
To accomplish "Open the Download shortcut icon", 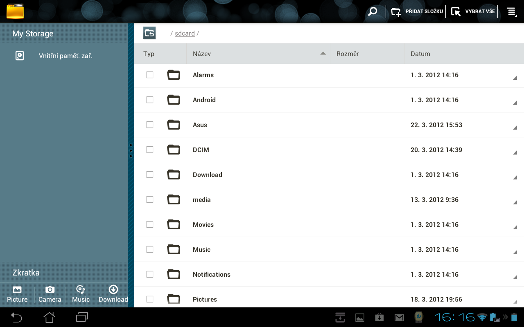I will click(113, 293).
